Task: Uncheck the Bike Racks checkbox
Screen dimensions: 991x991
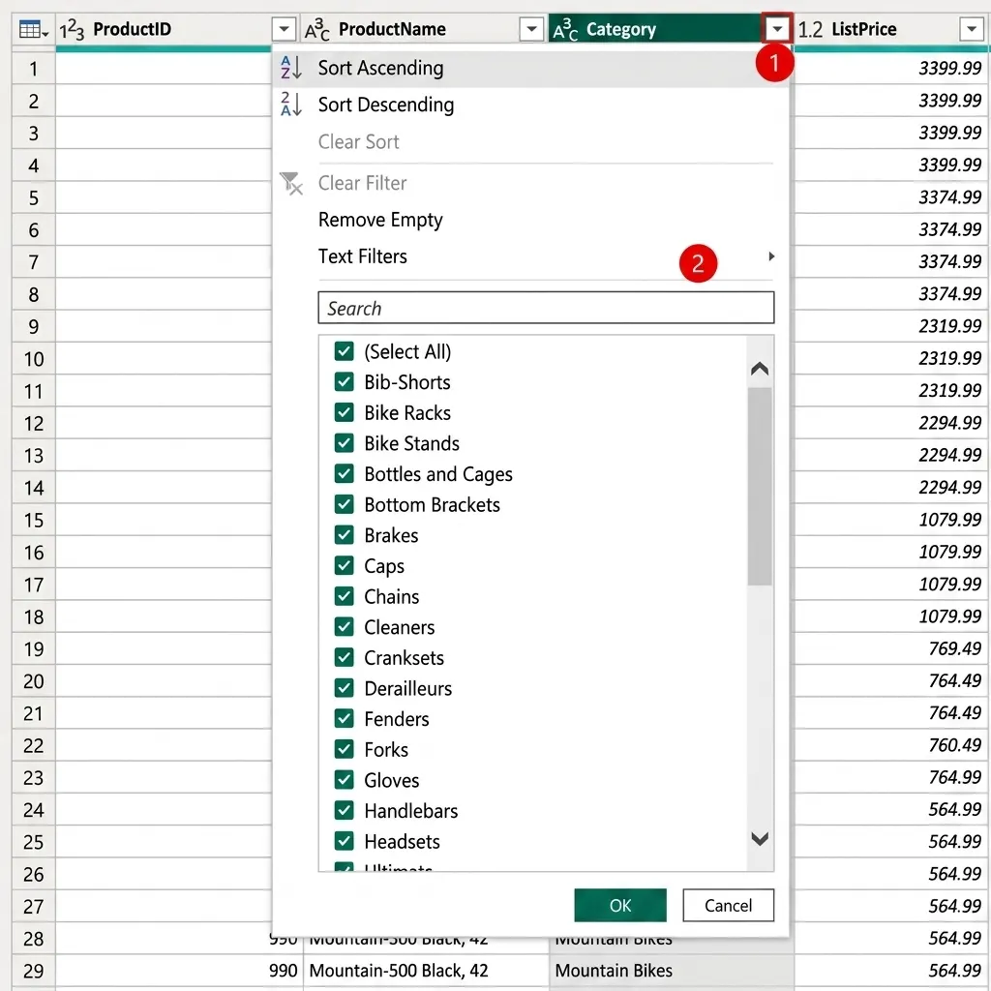Action: (345, 412)
